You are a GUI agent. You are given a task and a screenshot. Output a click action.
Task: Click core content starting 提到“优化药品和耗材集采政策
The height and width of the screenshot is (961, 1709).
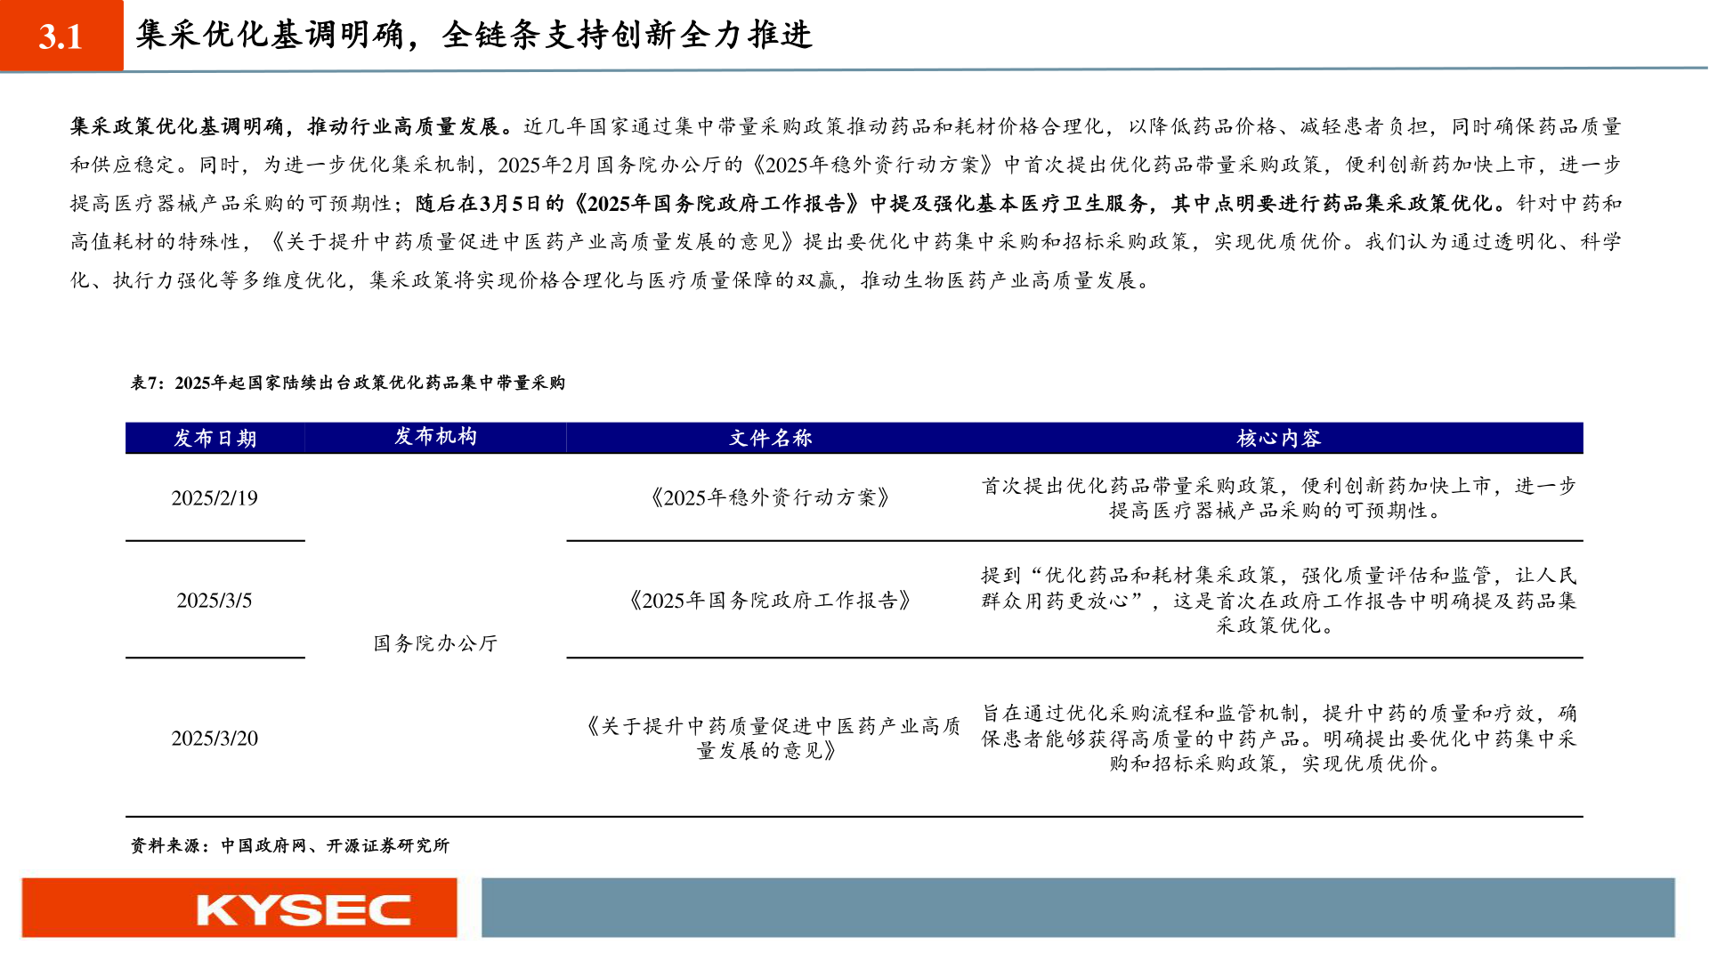point(1279,601)
